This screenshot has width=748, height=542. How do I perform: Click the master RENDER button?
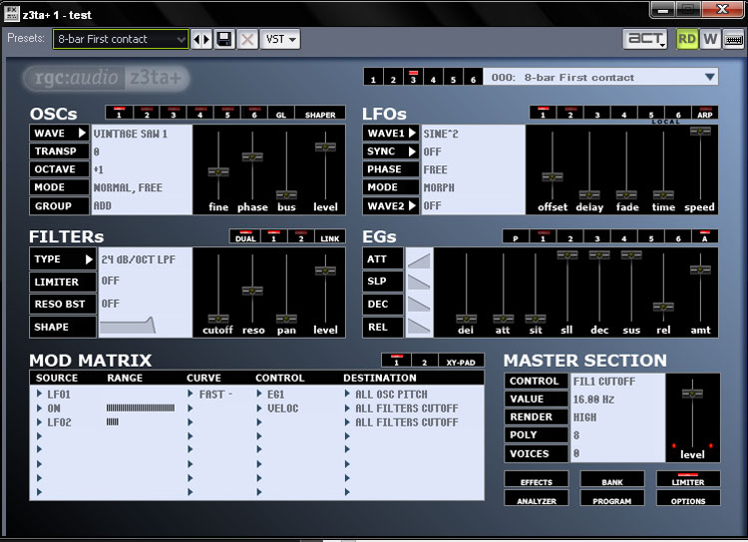[537, 417]
